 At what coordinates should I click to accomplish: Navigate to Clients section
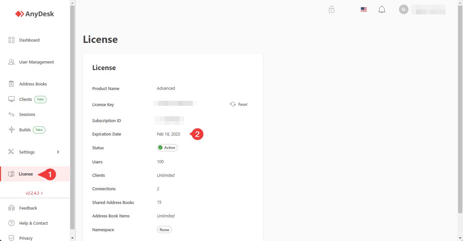pyautogui.click(x=25, y=99)
